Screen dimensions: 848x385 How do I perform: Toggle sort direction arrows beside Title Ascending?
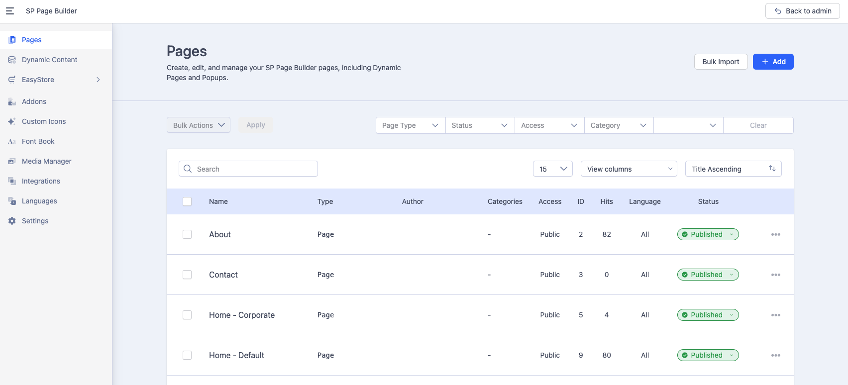[772, 169]
